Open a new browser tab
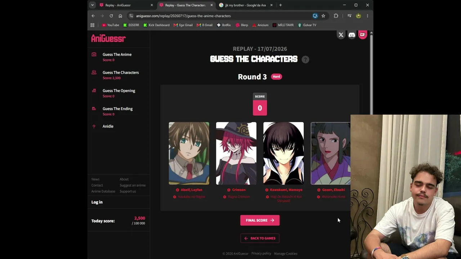The height and width of the screenshot is (259, 461). point(281,5)
